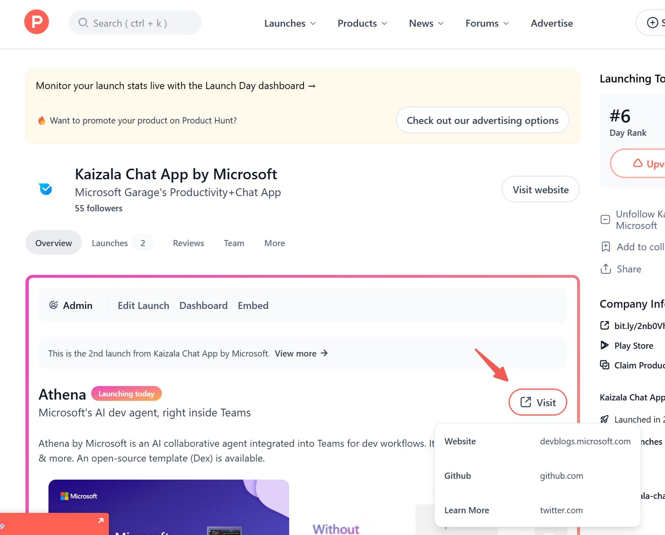Click the Claim Product icon

(605, 365)
